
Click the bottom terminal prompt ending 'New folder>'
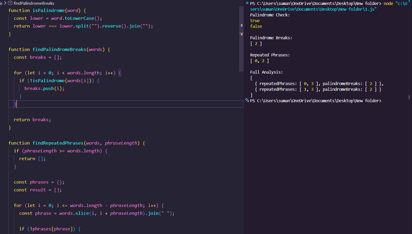tap(316, 101)
